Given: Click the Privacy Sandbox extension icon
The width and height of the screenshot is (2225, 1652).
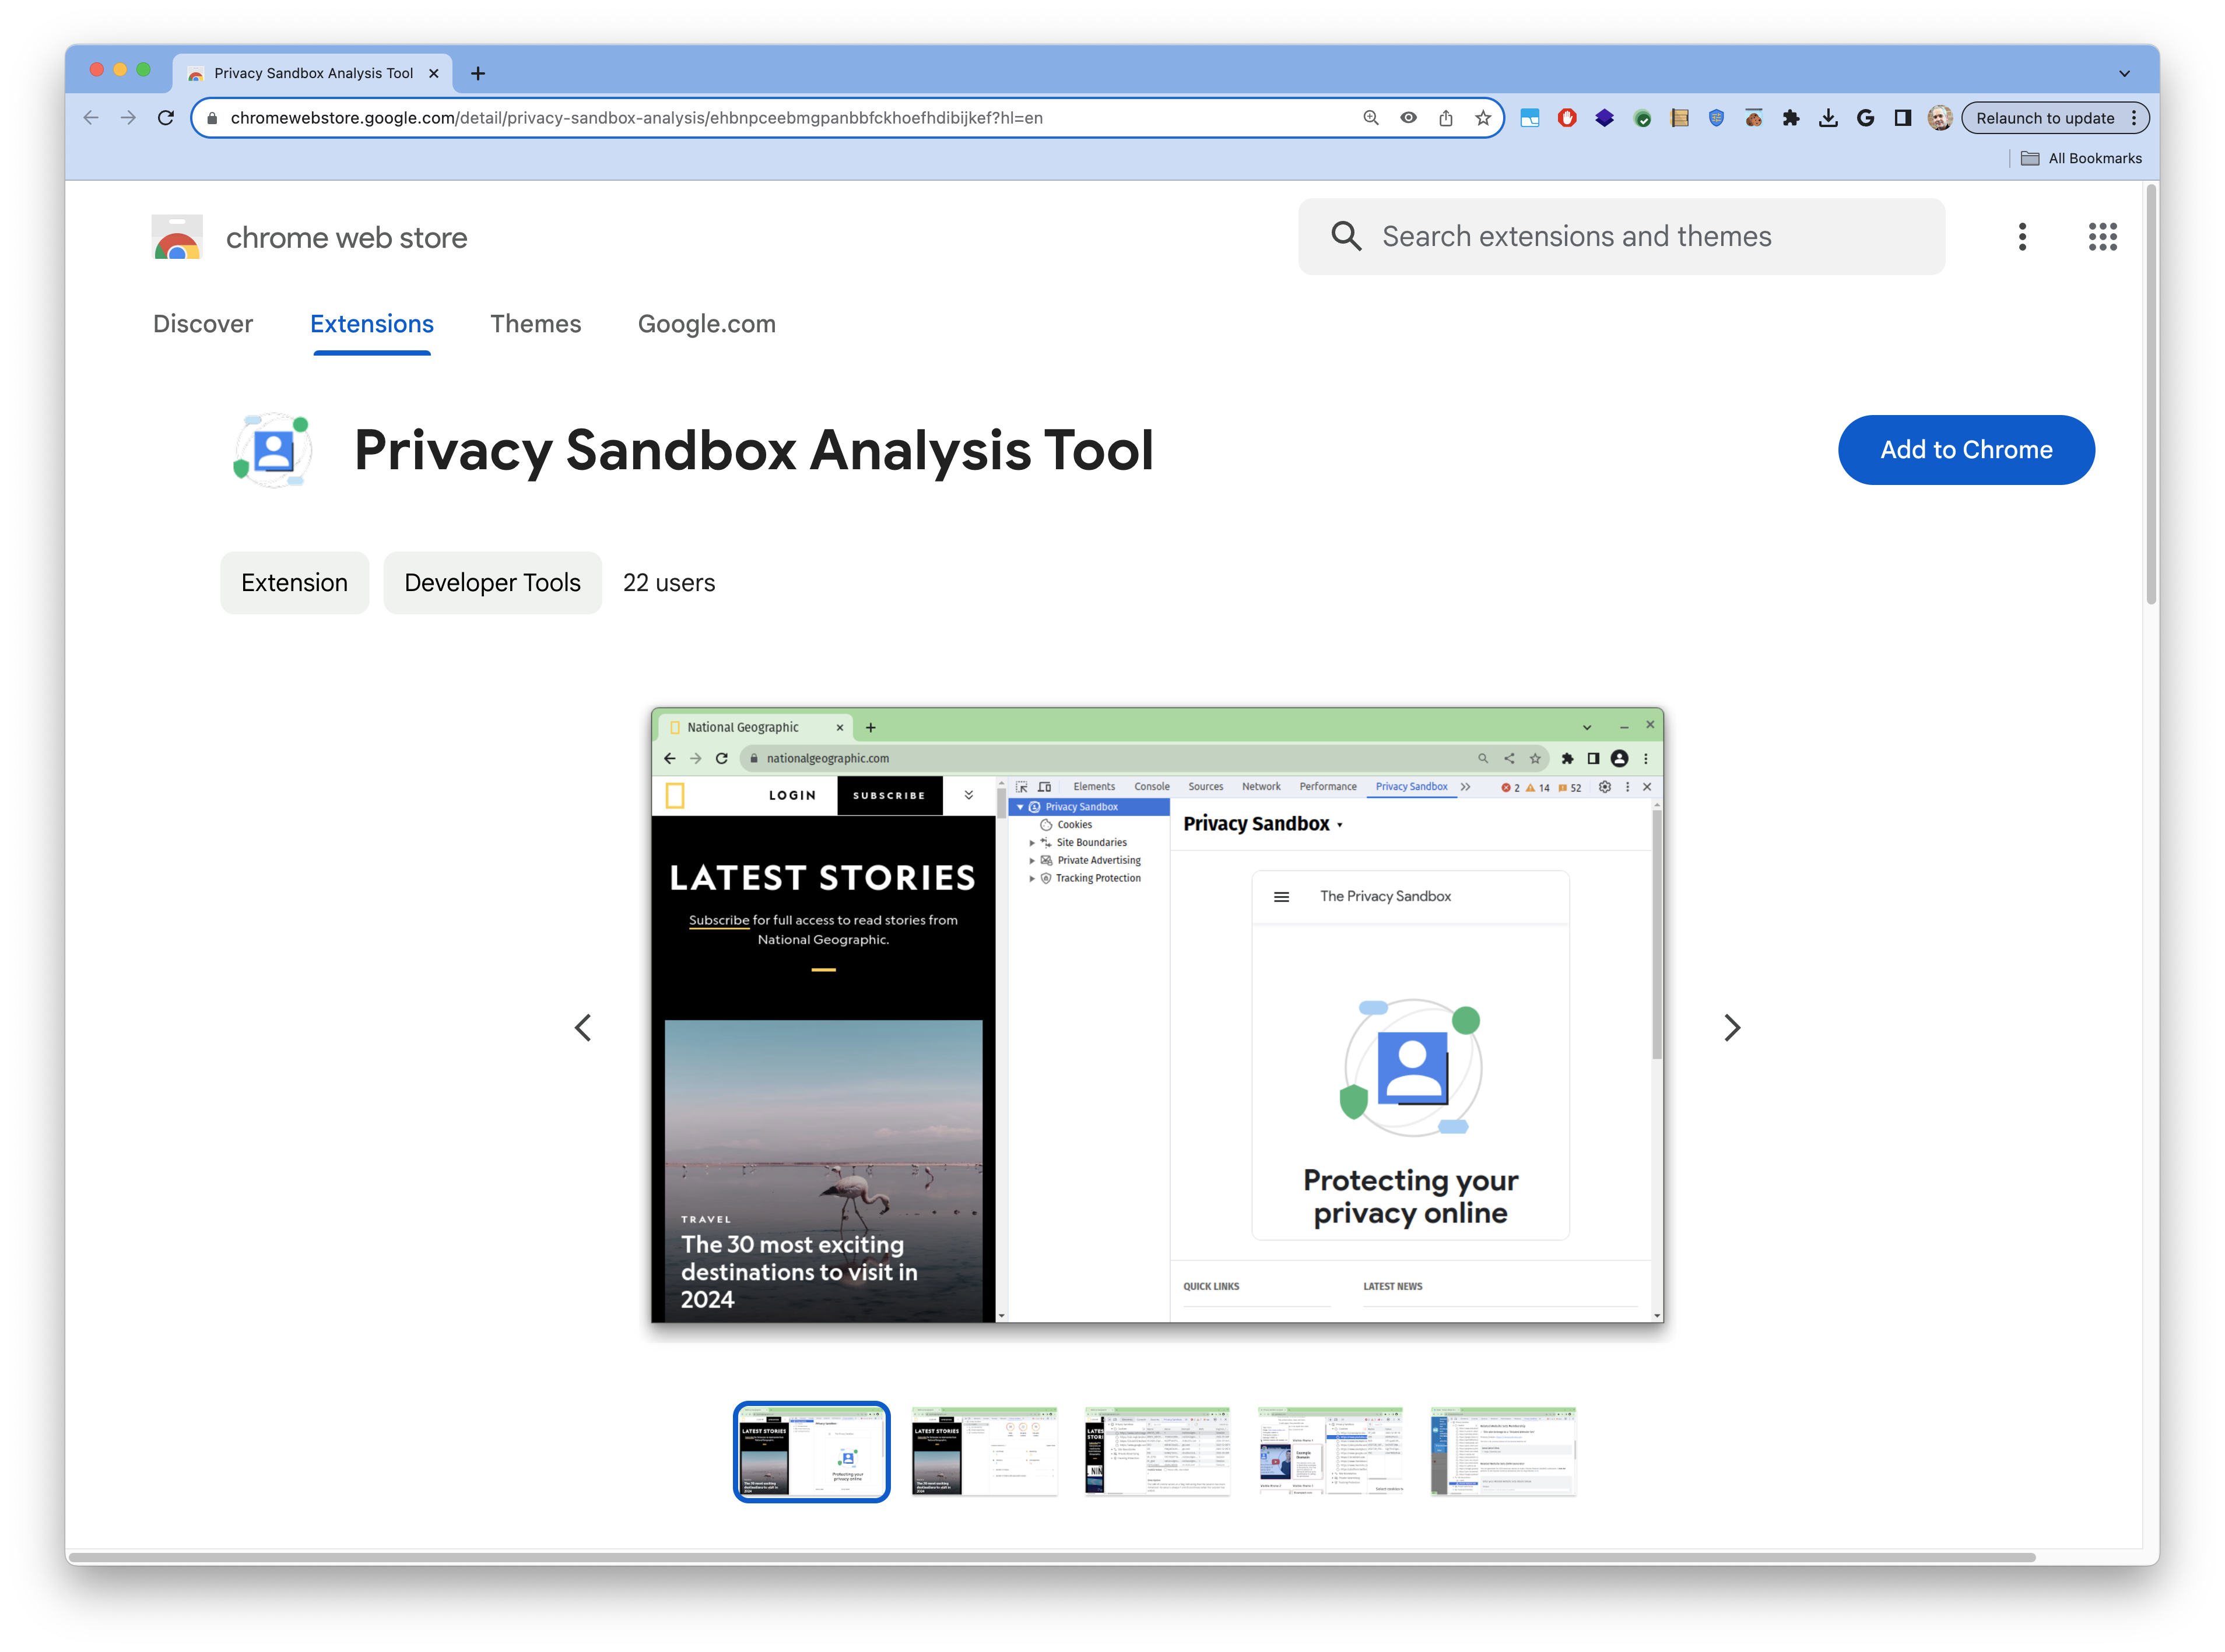Looking at the screenshot, I should click(272, 450).
